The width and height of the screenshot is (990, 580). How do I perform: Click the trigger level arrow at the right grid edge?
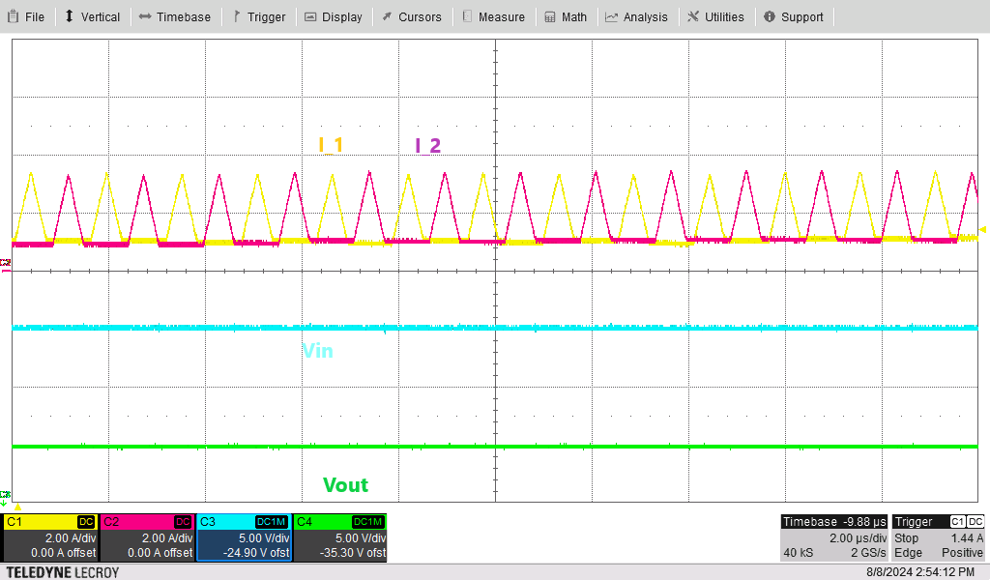coord(982,229)
